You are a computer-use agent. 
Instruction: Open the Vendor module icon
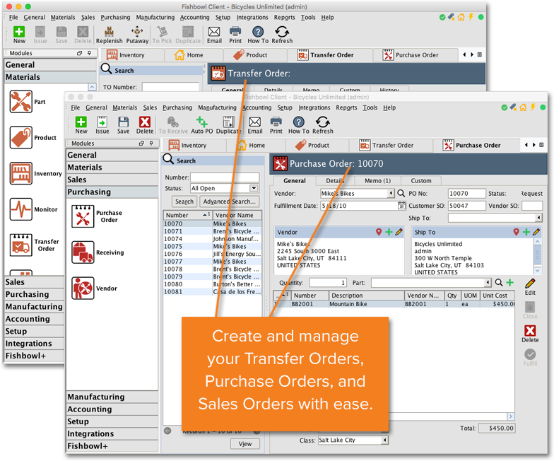tap(83, 288)
